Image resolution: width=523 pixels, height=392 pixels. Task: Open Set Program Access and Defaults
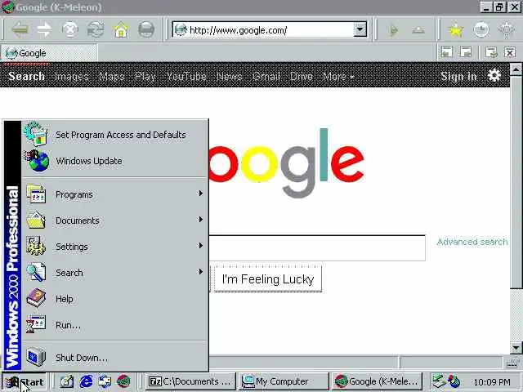pos(115,135)
